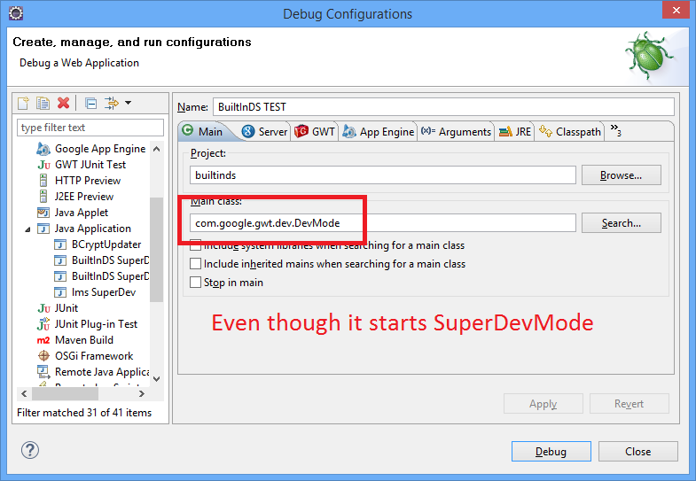Click the tree's vertical scrollbar
Image resolution: width=696 pixels, height=481 pixels.
click(157, 249)
